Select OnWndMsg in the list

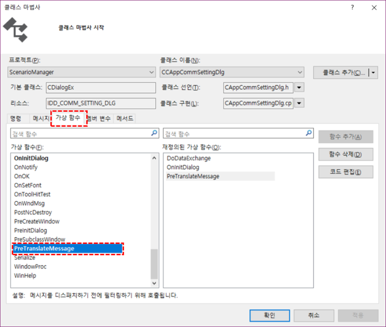pyautogui.click(x=29, y=204)
